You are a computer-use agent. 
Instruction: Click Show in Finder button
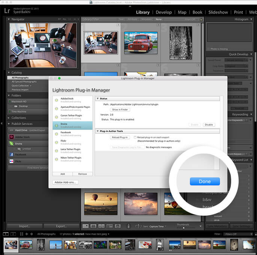120,110
